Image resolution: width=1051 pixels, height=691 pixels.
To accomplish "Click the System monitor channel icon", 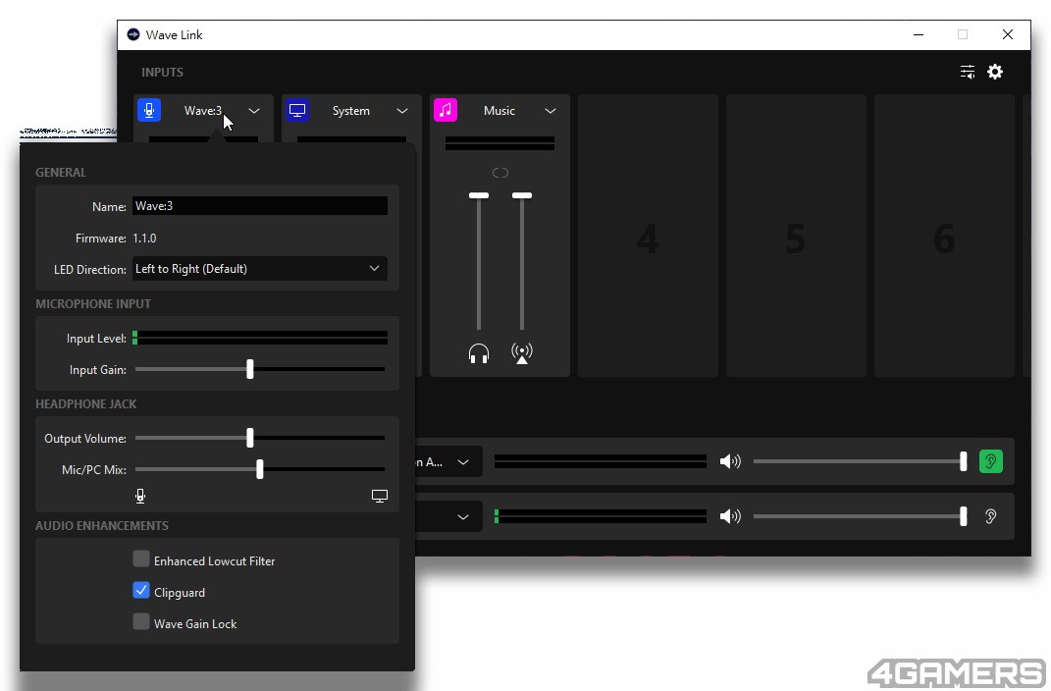I will [297, 110].
